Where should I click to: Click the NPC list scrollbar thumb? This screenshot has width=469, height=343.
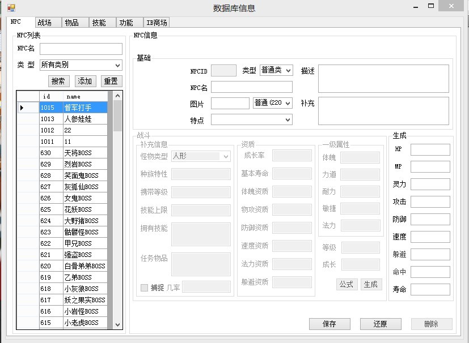click(x=117, y=116)
